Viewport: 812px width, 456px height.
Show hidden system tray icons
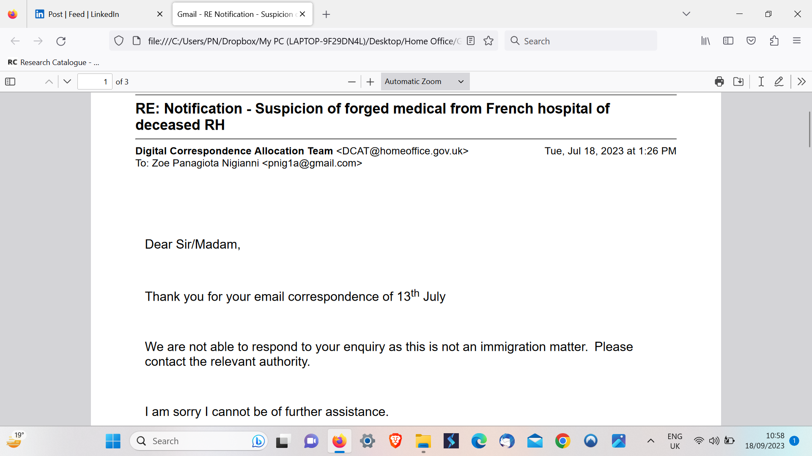(x=651, y=441)
